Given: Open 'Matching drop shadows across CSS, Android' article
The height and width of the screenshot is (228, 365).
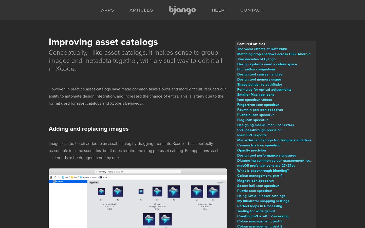Looking at the screenshot, I should [276, 54].
